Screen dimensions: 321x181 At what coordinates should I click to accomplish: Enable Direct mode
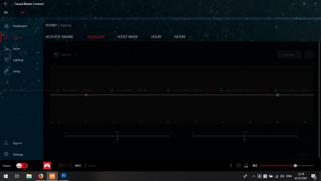(92, 166)
